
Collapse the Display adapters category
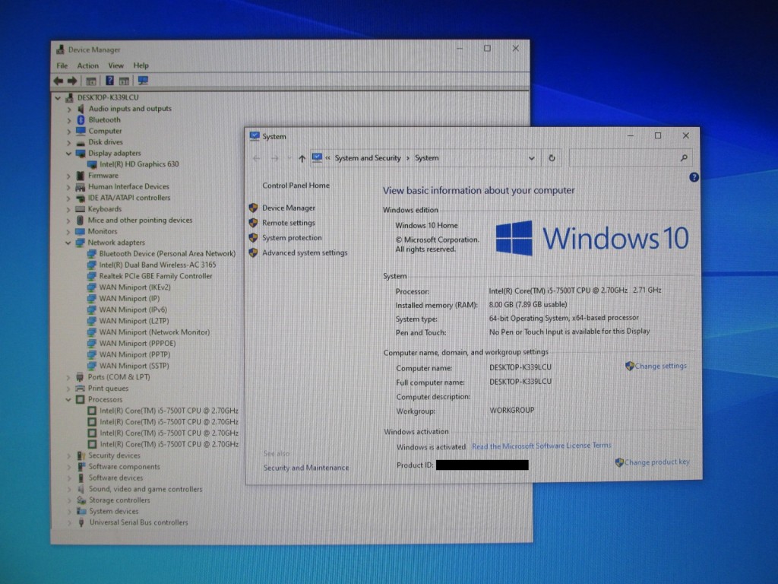pyautogui.click(x=68, y=154)
